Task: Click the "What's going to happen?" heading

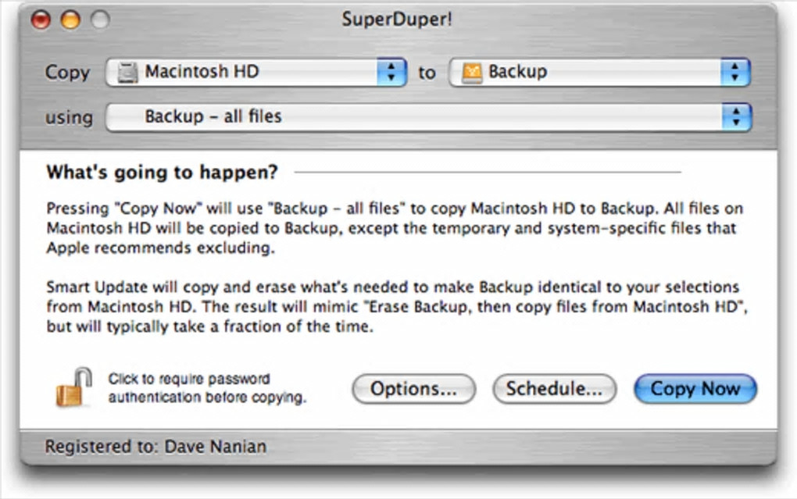Action: click(x=162, y=172)
